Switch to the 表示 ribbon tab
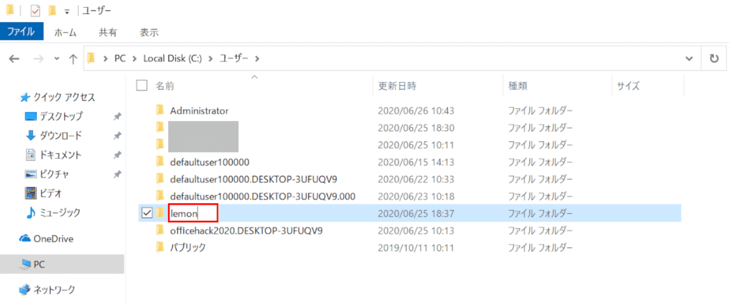This screenshot has width=729, height=305. click(149, 32)
